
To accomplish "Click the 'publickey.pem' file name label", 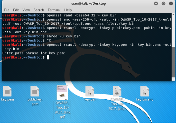I will pos(35,102).
